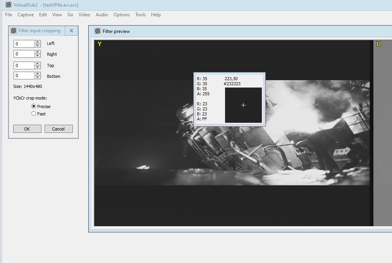Increase the Left crop value
Screen dimensions: 392x263
38,42
